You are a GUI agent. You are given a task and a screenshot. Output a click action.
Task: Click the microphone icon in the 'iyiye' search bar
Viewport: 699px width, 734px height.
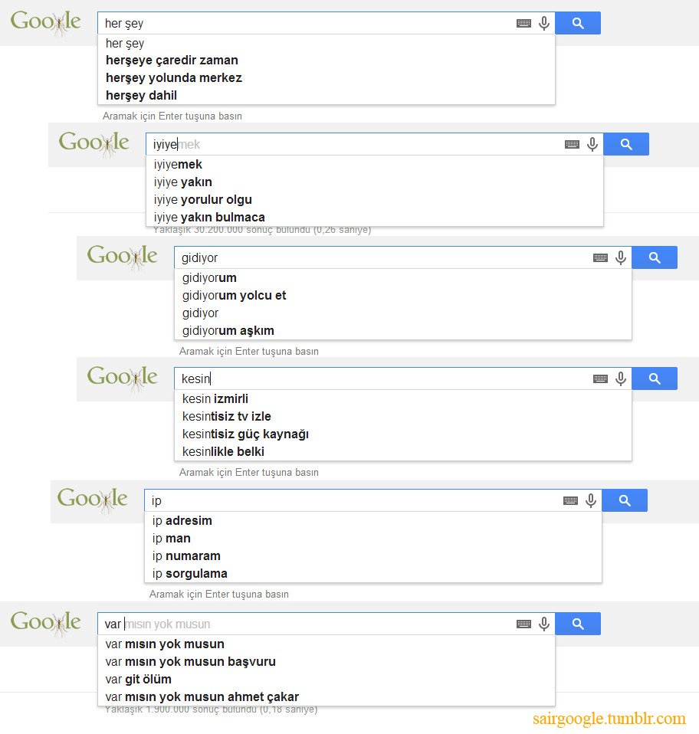click(592, 144)
